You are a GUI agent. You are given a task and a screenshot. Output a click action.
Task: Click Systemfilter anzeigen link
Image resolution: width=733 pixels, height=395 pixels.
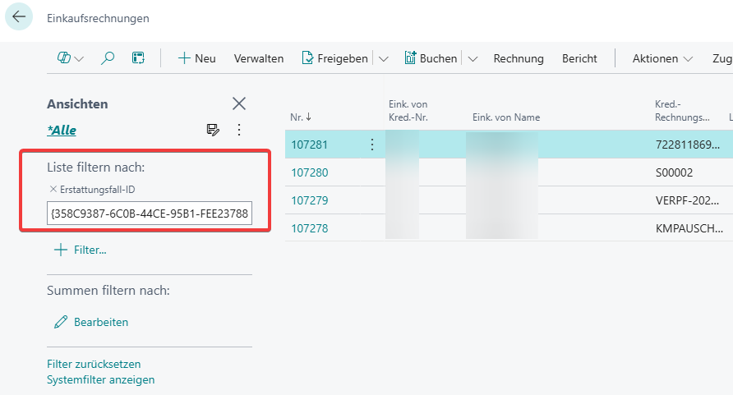101,379
